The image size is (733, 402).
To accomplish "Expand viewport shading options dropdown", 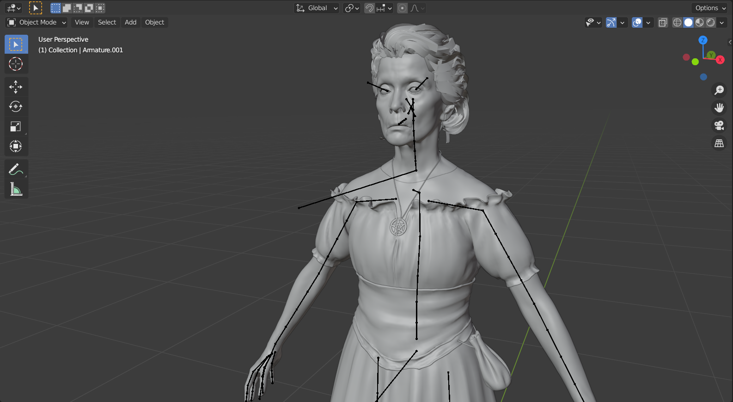I will click(x=722, y=22).
